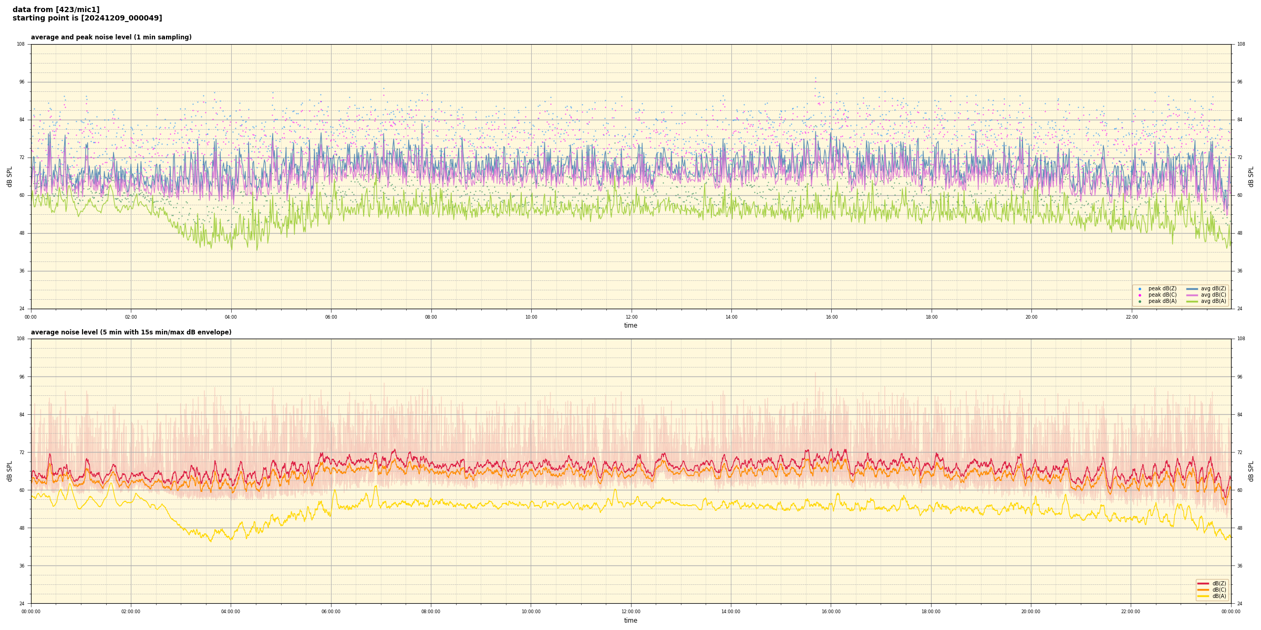Click the yellow dB(A) swatch in bottom legend
The height and width of the screenshot is (630, 1261).
click(1203, 596)
